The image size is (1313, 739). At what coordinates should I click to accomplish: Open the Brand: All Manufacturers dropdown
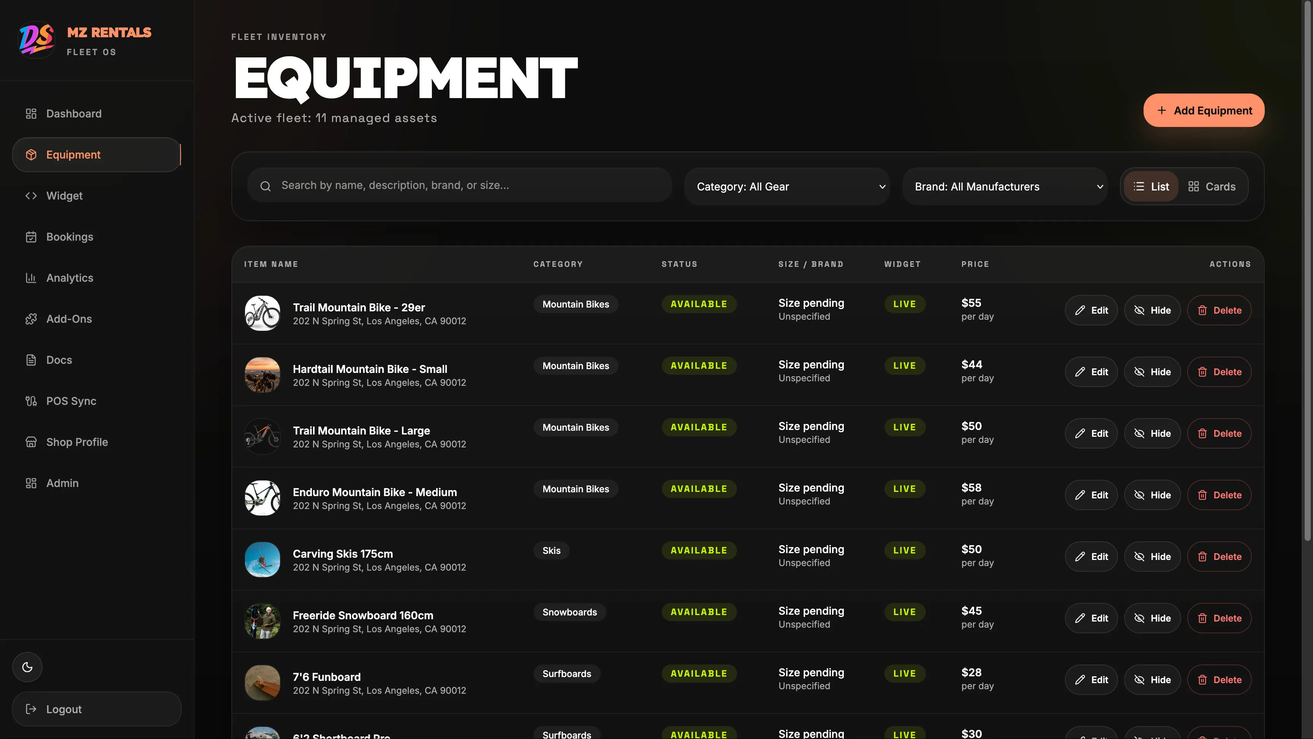(1005, 186)
